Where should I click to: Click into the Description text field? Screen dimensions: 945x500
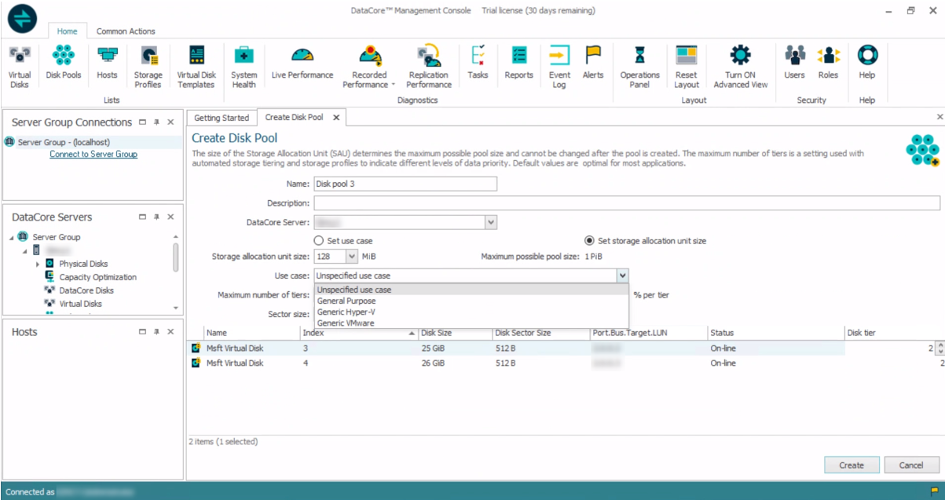626,203
